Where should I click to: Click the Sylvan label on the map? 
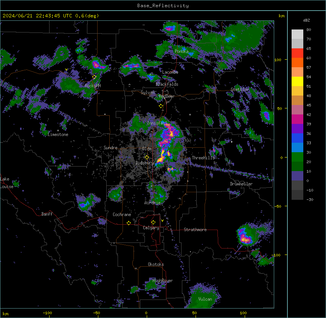147,93
